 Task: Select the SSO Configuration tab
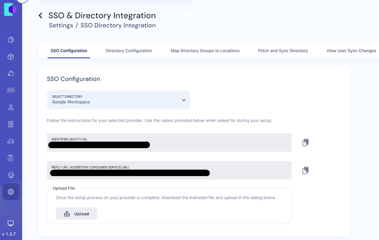pyautogui.click(x=69, y=51)
